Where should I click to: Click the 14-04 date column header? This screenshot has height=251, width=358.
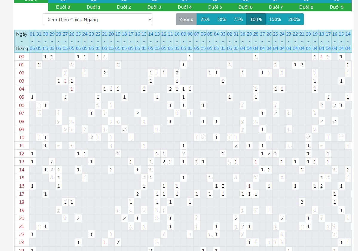point(348,41)
